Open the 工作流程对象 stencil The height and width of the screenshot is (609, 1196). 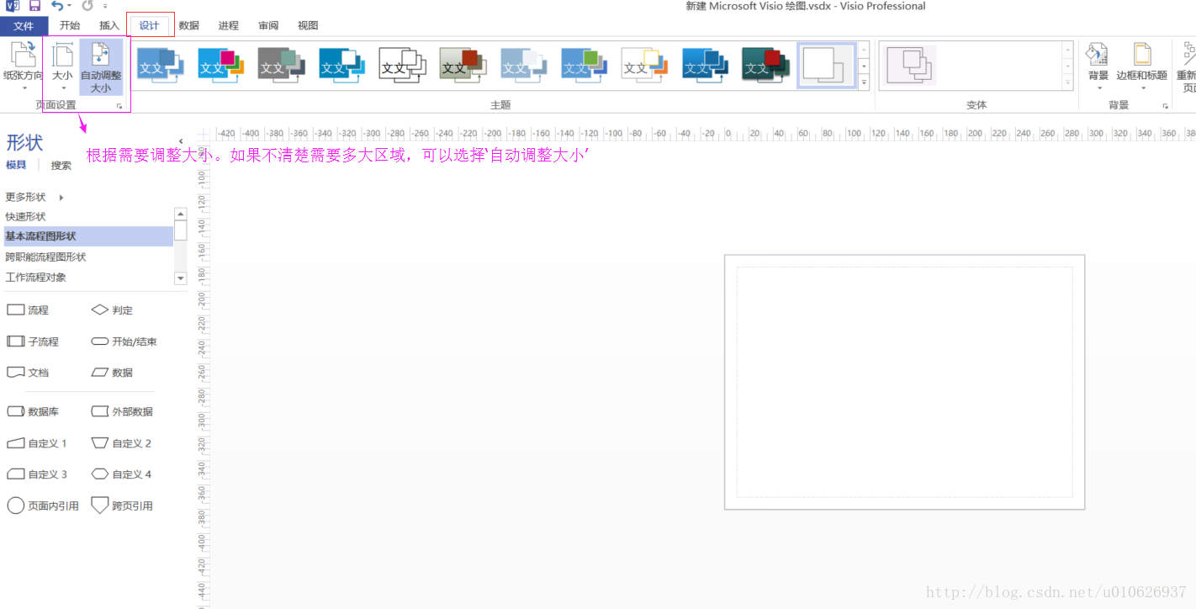tap(88, 277)
